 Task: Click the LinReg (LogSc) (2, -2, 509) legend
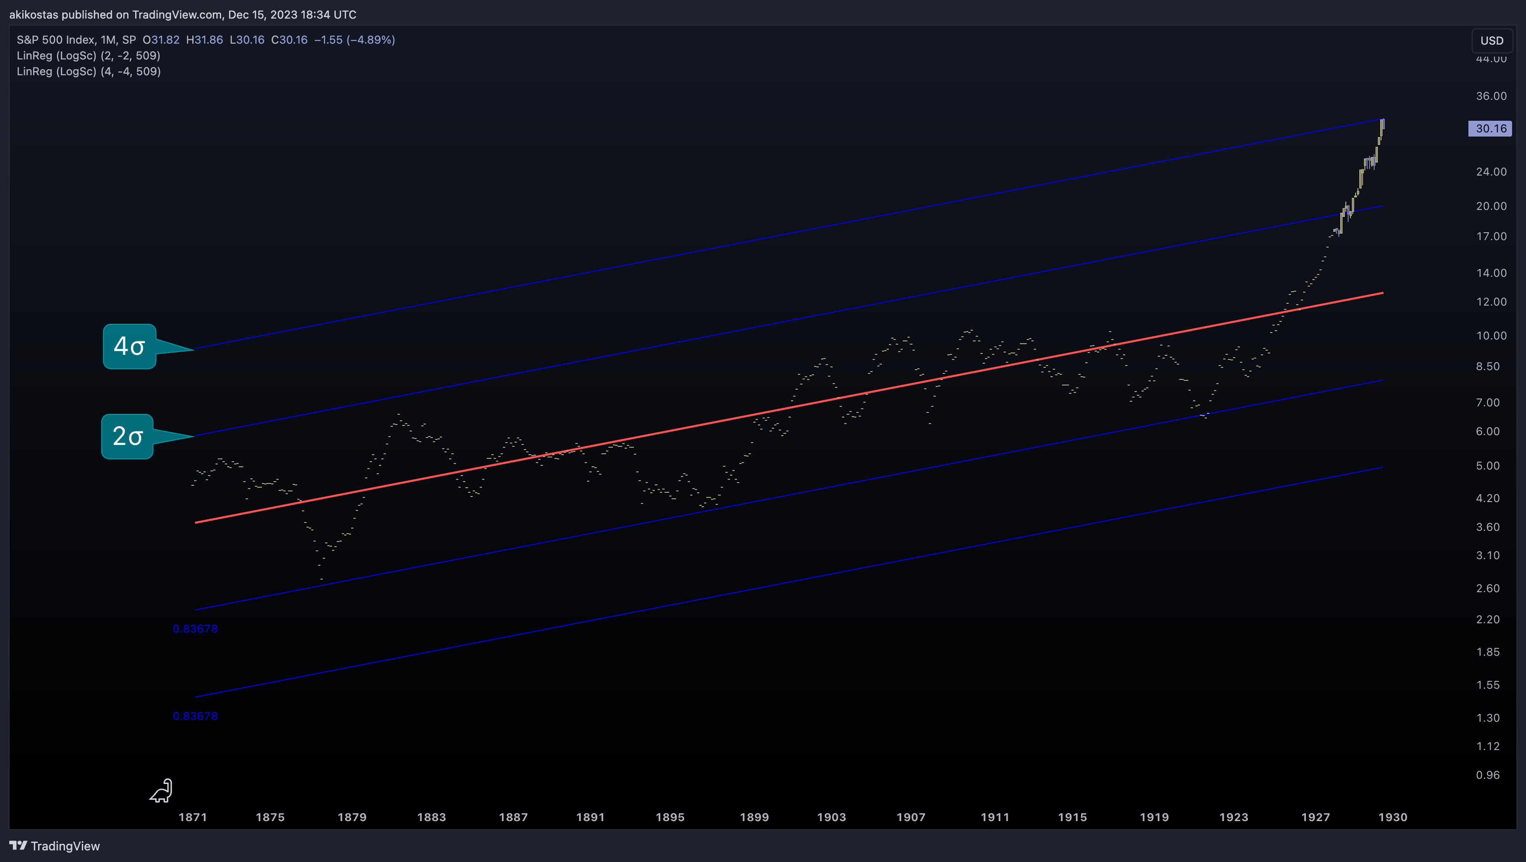(88, 56)
